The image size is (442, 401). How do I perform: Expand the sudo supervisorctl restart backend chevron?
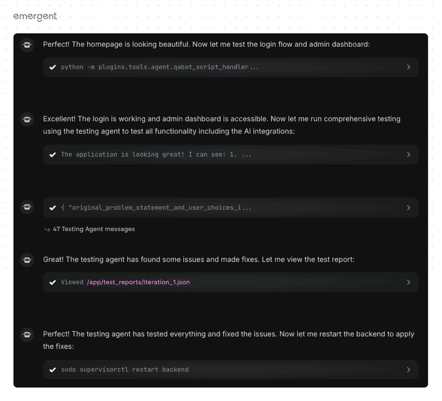tap(409, 370)
